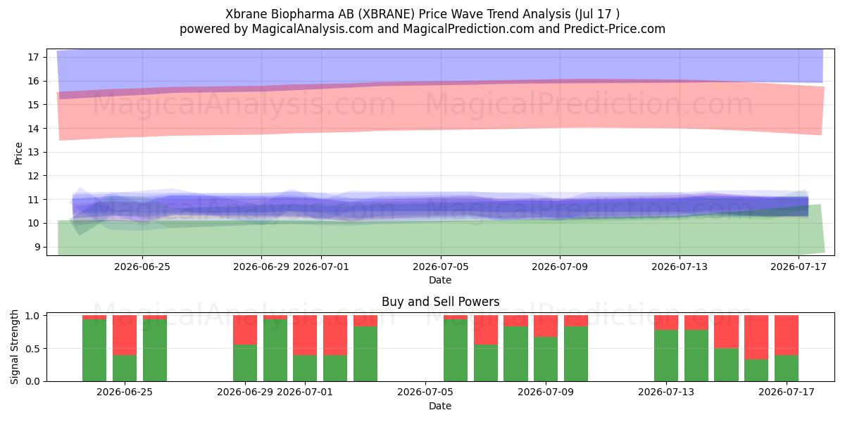Select the 9 tick on the Price axis
845x422 pixels.
coord(35,247)
